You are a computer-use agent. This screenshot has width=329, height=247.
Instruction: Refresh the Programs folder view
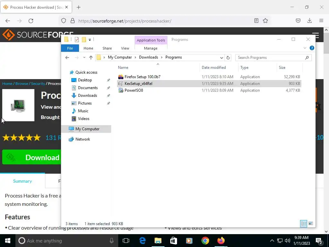228,58
